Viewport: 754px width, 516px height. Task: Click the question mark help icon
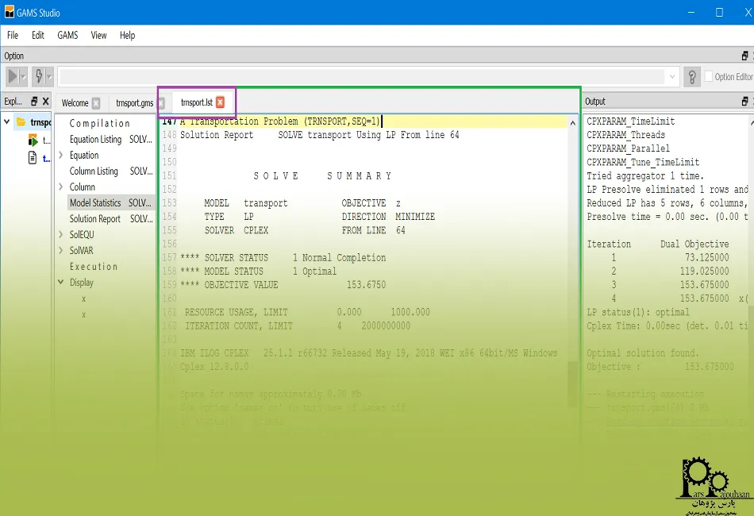tap(692, 76)
